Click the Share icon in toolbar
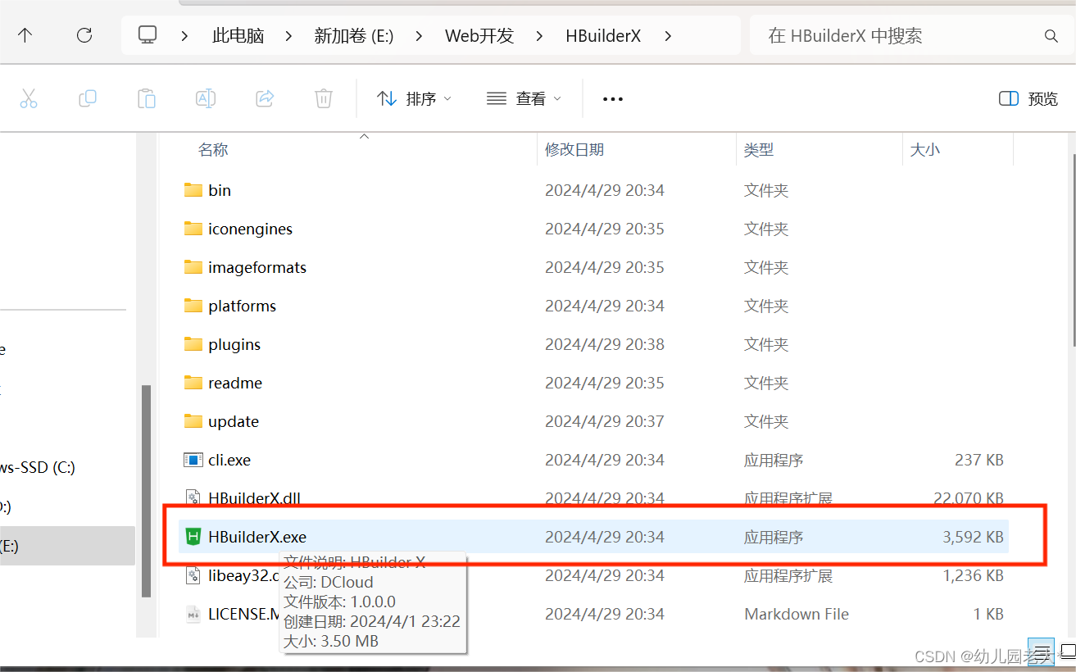1076x672 pixels. click(265, 99)
